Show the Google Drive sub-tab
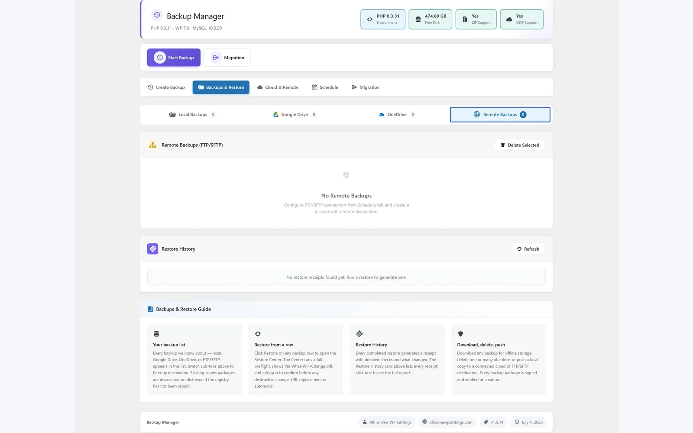This screenshot has height=433, width=693. pyautogui.click(x=295, y=115)
